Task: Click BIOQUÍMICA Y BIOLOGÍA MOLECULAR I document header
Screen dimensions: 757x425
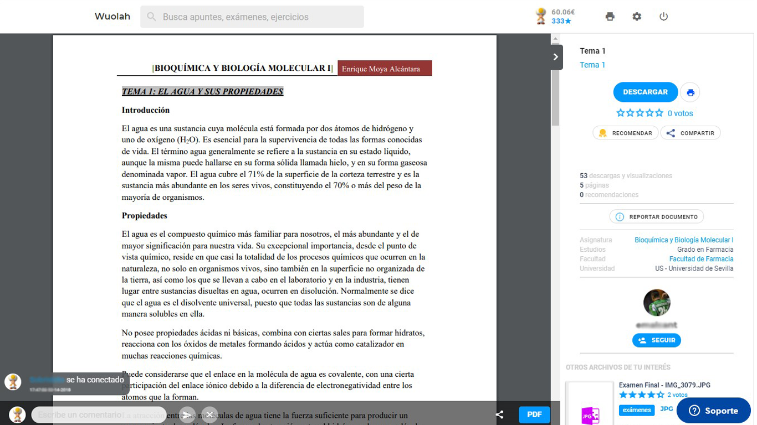Action: tap(243, 68)
